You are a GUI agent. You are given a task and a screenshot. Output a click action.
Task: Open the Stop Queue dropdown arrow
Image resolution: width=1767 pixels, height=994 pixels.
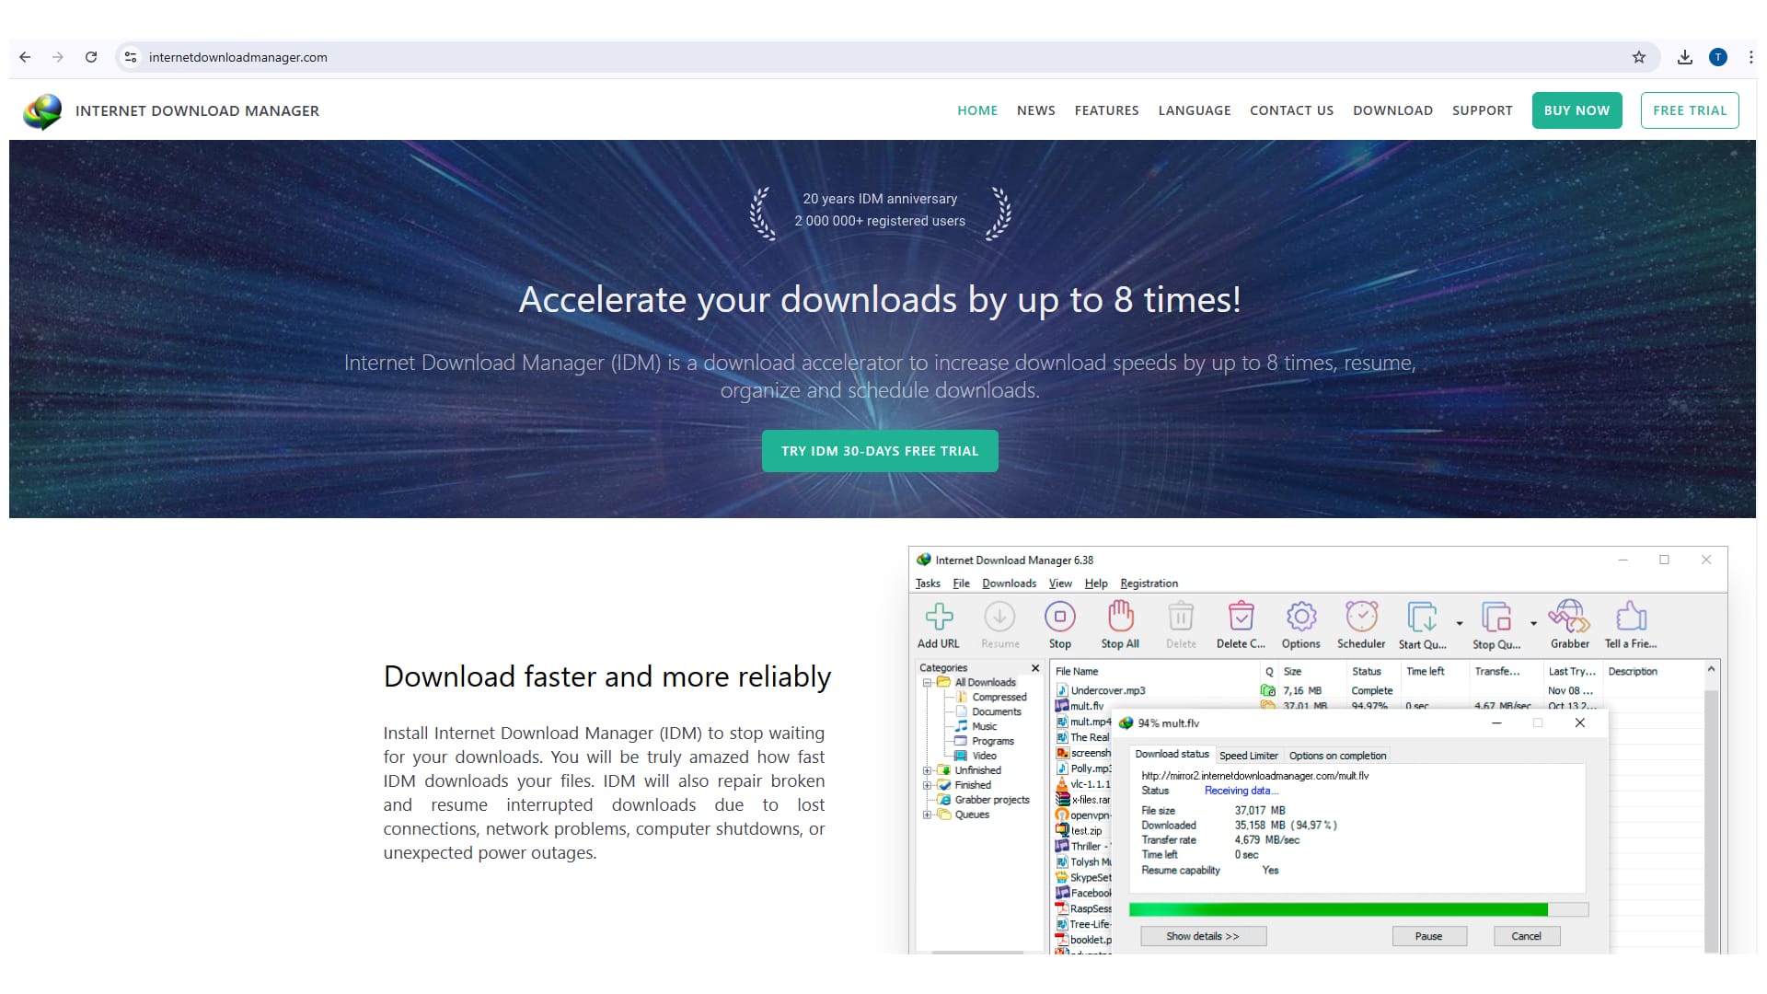pos(1533,624)
